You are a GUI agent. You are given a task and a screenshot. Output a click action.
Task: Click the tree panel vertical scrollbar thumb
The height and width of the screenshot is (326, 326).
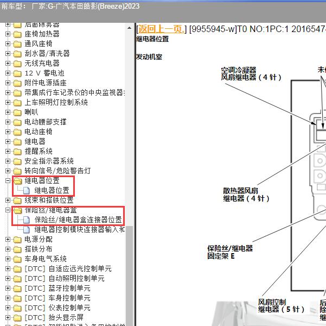[129, 275]
